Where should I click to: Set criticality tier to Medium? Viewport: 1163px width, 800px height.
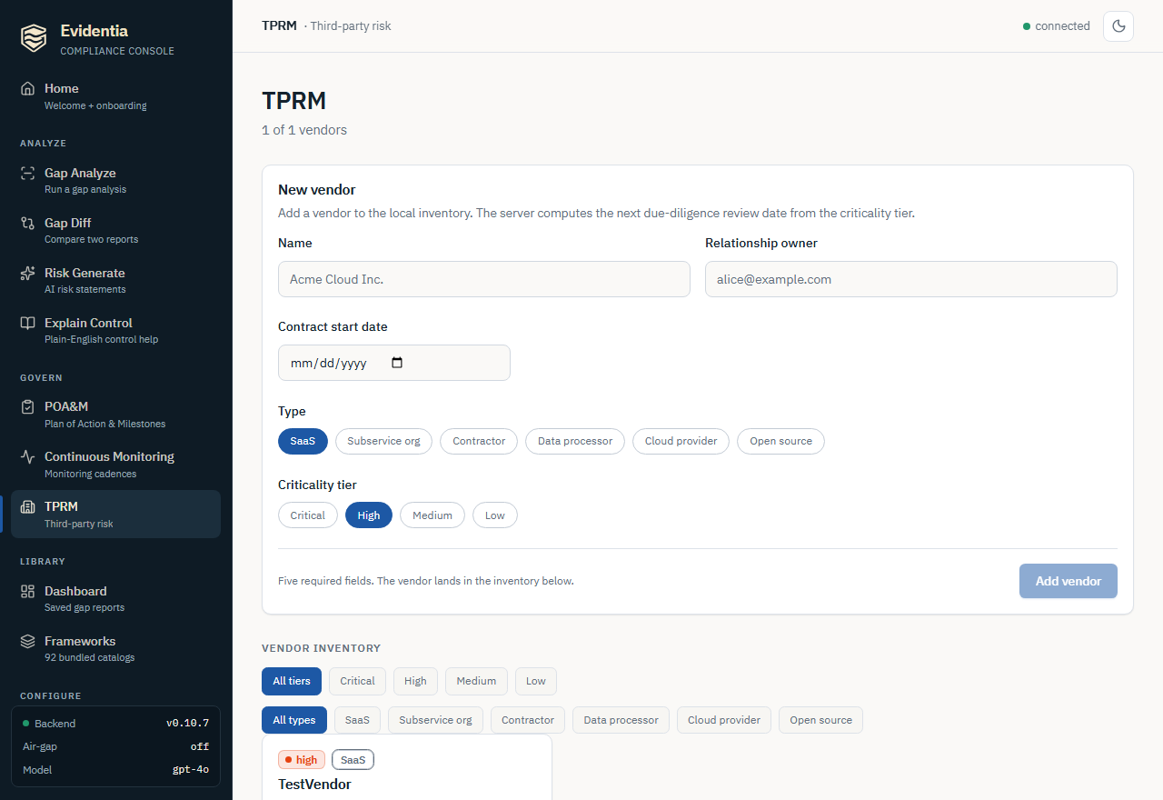(432, 515)
